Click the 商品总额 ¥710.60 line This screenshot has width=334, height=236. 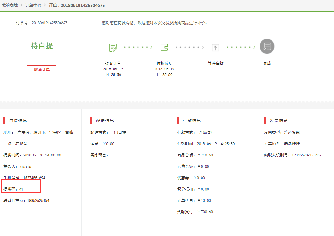195,155
